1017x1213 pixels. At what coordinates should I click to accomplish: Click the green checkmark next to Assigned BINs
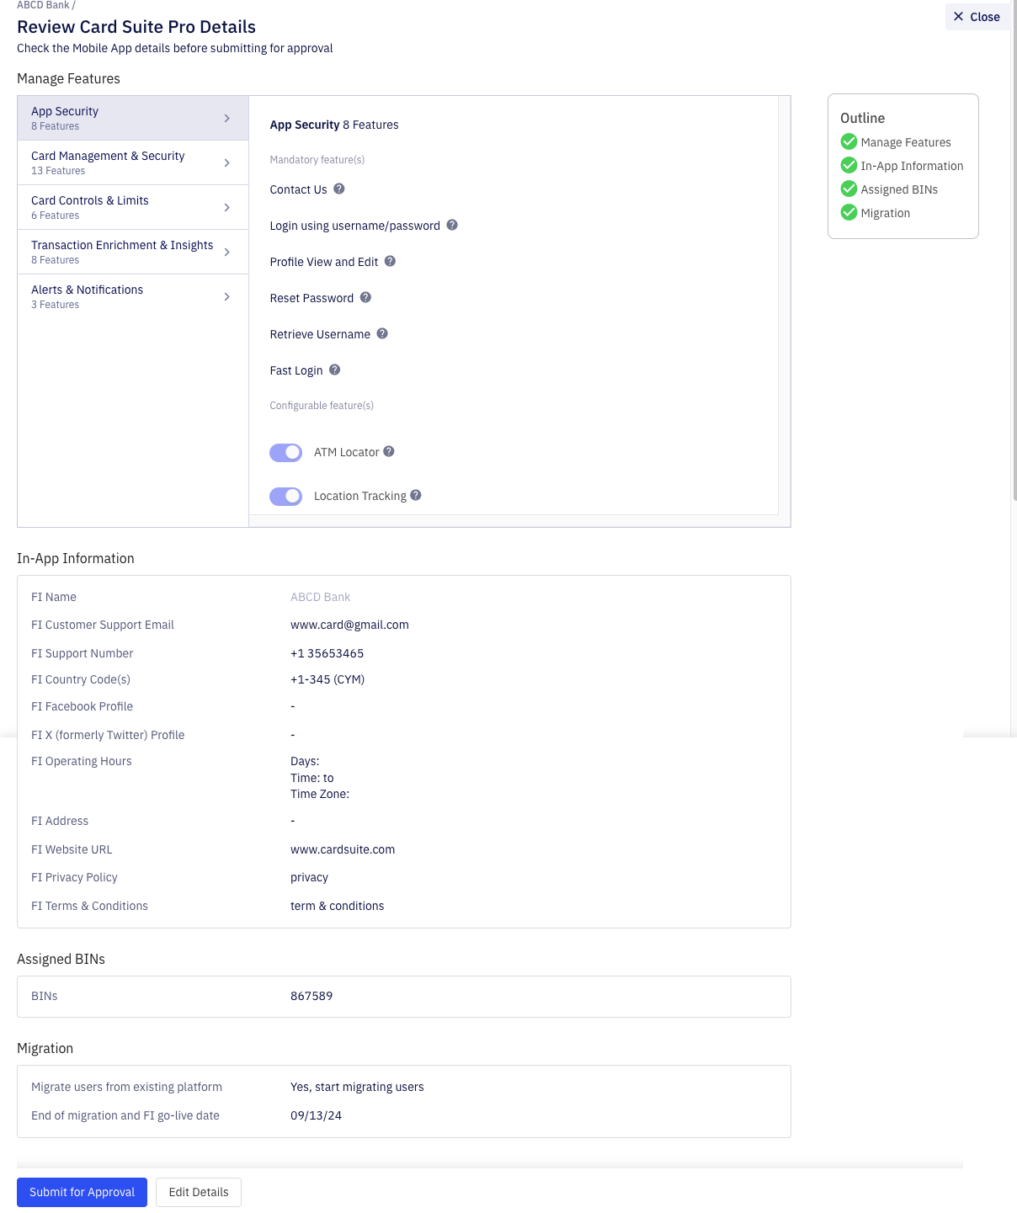tap(849, 189)
